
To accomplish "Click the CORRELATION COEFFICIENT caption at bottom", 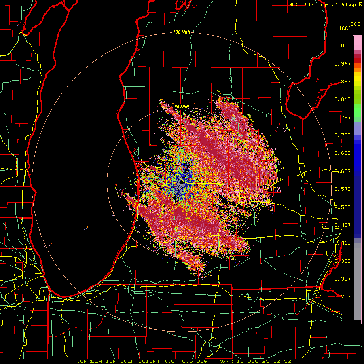I will coord(127,361).
